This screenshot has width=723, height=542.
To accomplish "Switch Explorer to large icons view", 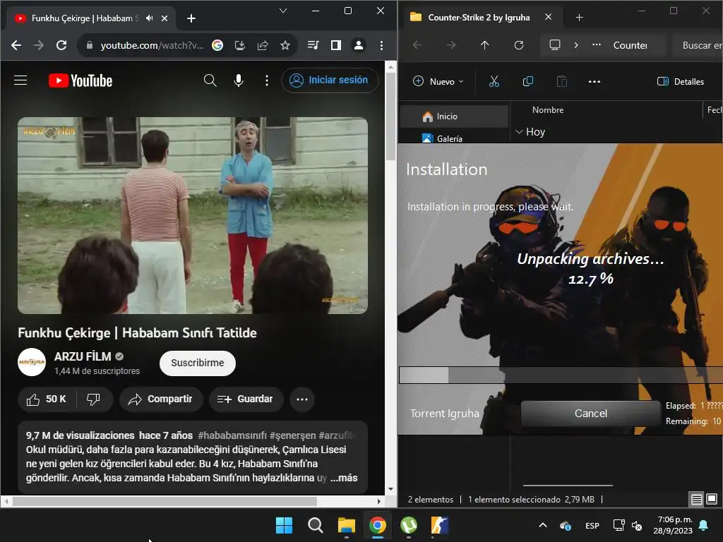I will (x=712, y=499).
